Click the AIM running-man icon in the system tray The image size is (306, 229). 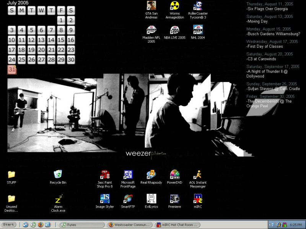[279, 225]
